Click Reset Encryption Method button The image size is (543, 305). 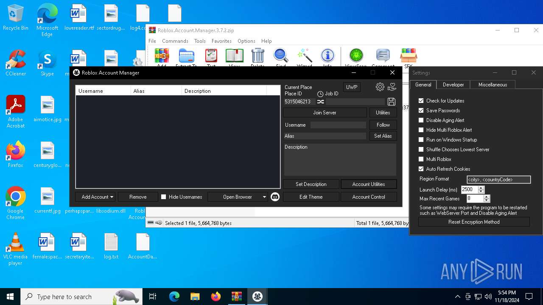click(x=474, y=222)
